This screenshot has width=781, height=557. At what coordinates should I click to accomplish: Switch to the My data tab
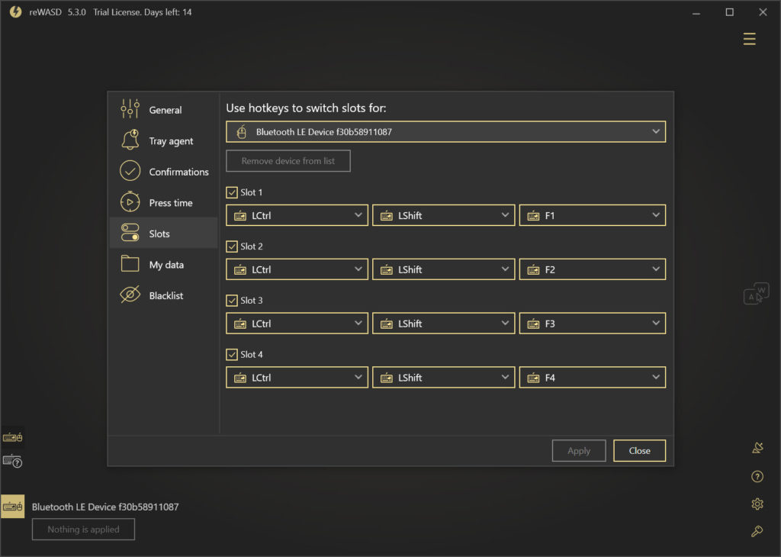pos(164,264)
